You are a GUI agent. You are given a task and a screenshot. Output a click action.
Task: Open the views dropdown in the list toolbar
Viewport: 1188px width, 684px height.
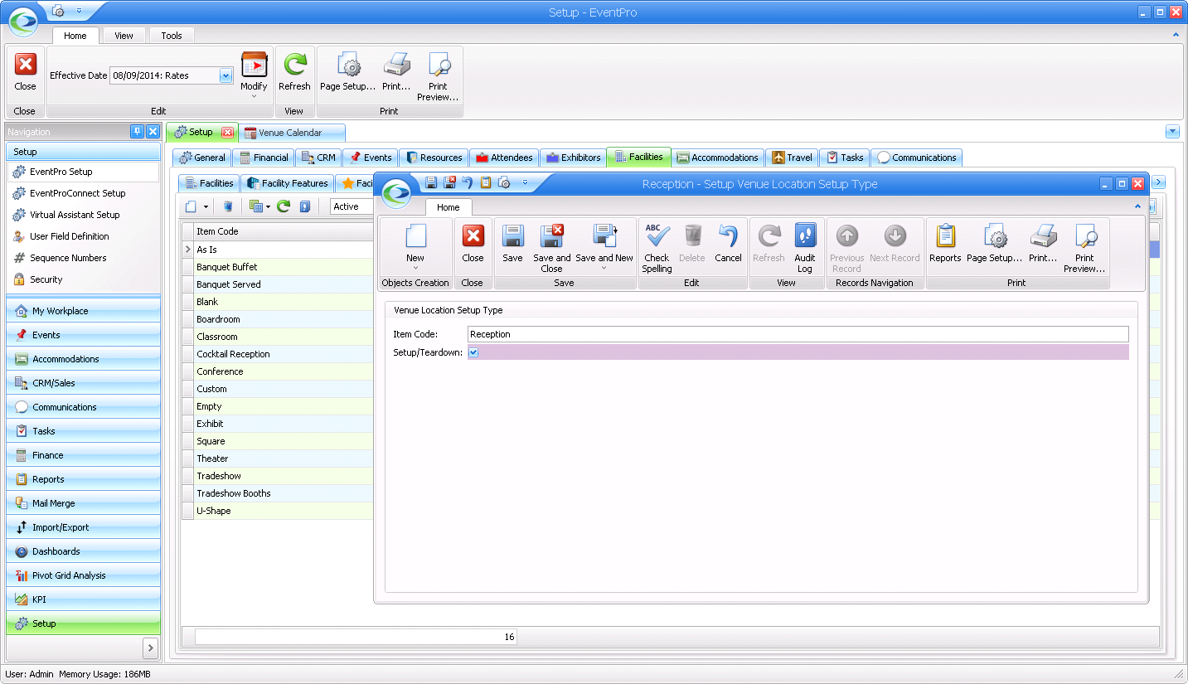[x=268, y=207]
